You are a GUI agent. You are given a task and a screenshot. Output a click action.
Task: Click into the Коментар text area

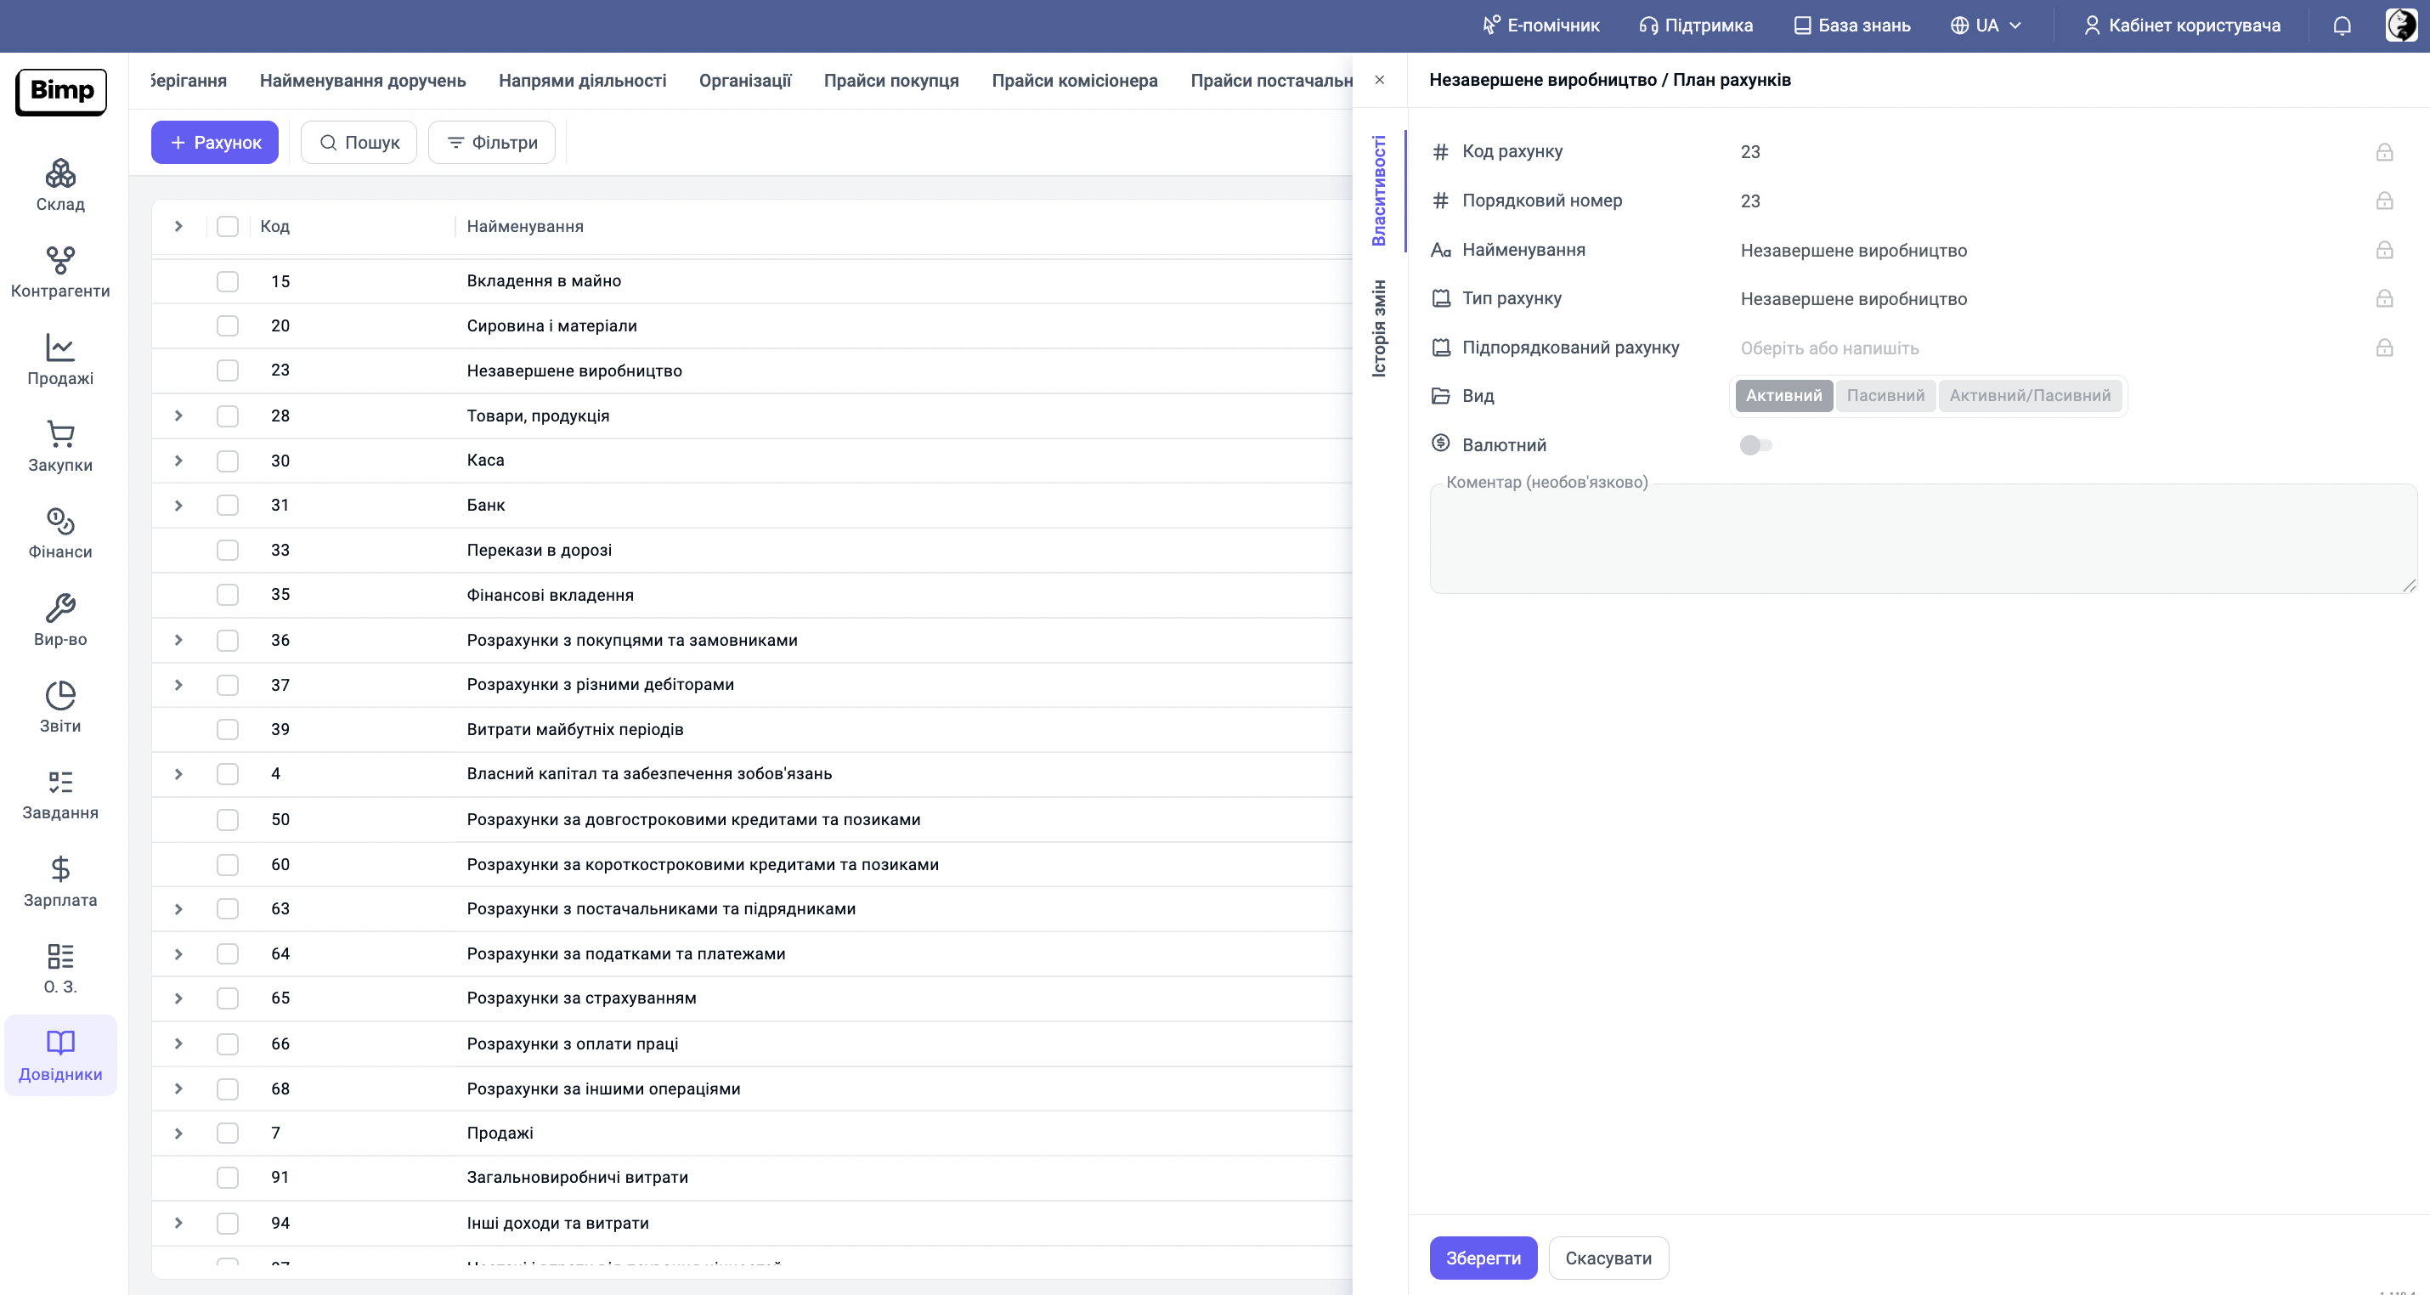[x=1922, y=540]
